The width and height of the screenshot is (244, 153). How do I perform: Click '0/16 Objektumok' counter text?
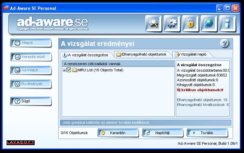74,133
